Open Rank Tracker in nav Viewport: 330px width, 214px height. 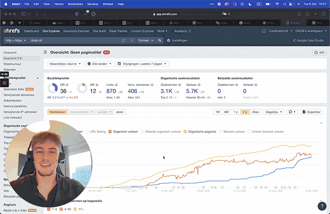[x=118, y=31]
